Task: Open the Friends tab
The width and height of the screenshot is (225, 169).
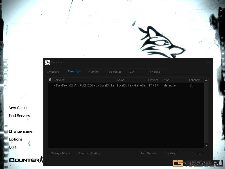Action: point(155,72)
